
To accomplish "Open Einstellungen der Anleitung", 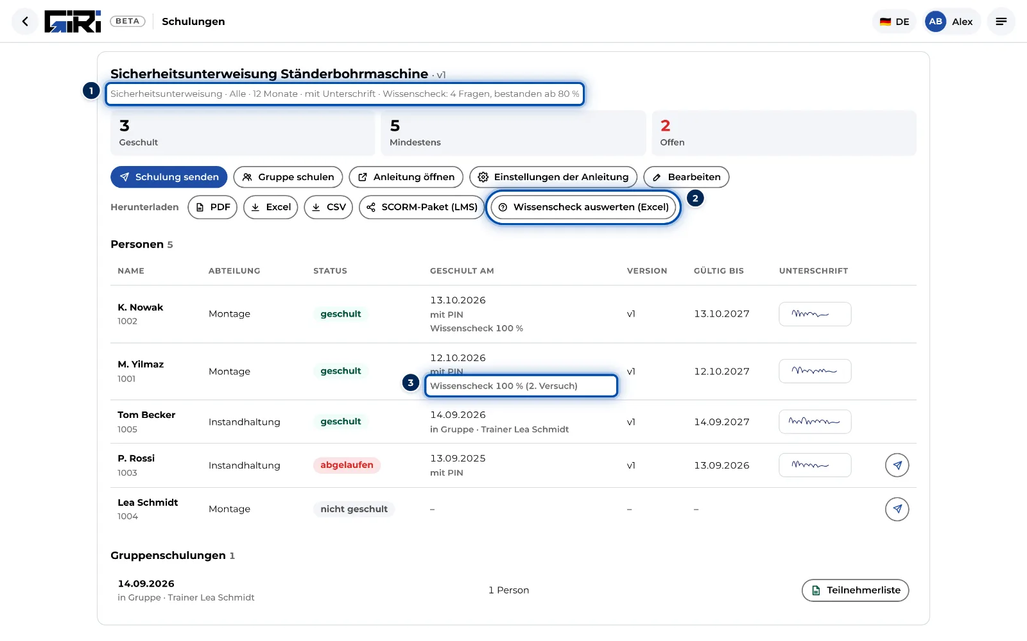I will coord(553,177).
